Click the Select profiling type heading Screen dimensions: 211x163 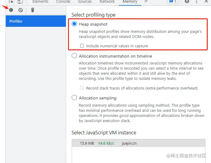point(93,15)
